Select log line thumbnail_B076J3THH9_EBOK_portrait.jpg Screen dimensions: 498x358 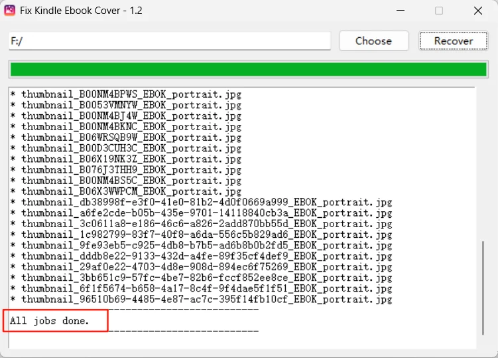(126, 170)
